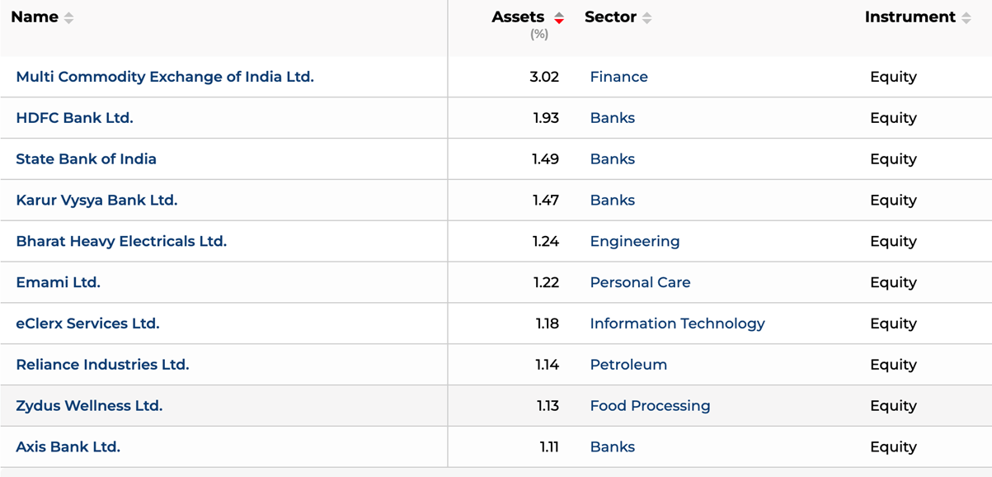Open Engineering sector link
The width and height of the screenshot is (992, 477).
click(x=634, y=242)
